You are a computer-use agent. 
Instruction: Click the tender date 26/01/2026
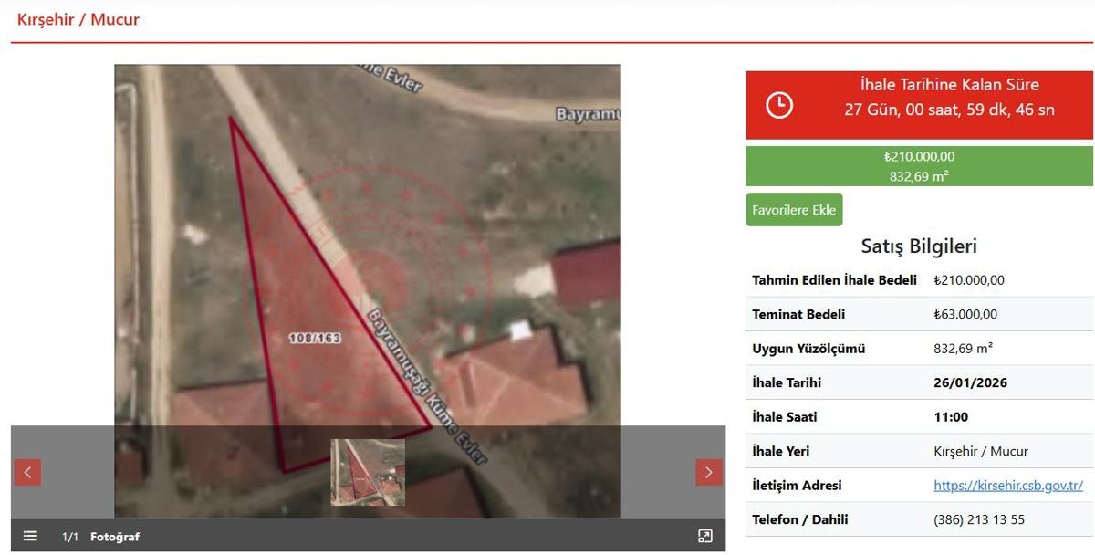click(971, 382)
